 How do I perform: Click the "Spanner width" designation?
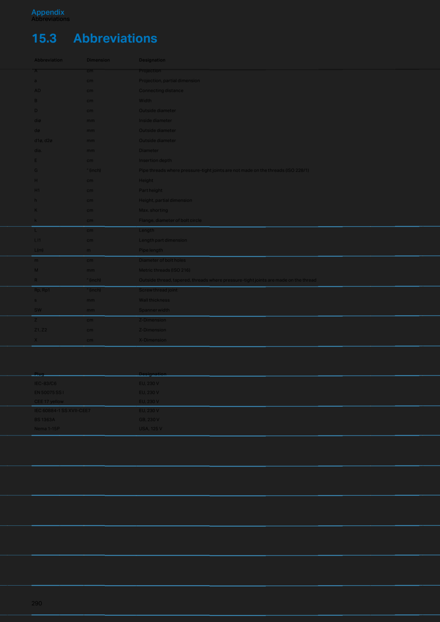point(154,310)
